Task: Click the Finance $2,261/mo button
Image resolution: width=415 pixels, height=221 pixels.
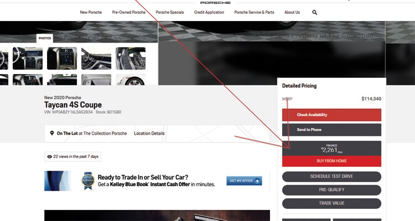Action: tap(331, 149)
